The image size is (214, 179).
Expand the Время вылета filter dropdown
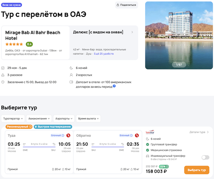coord(88,118)
